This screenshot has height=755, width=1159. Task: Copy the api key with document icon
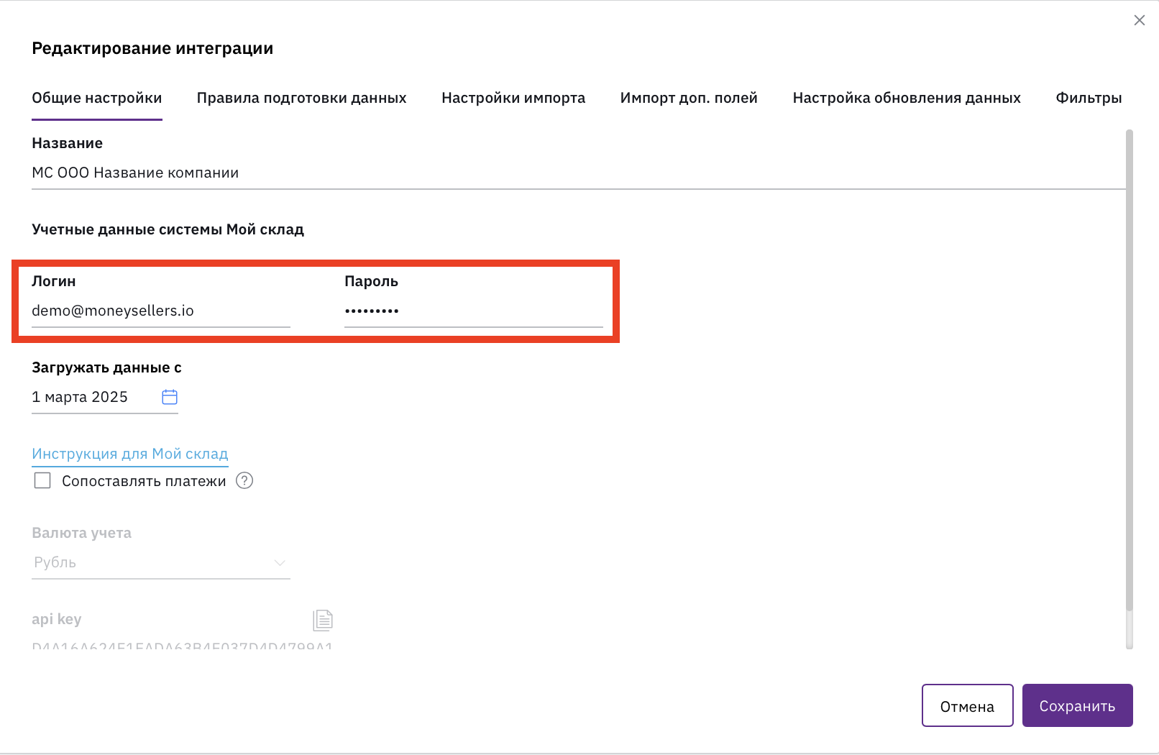tap(323, 620)
